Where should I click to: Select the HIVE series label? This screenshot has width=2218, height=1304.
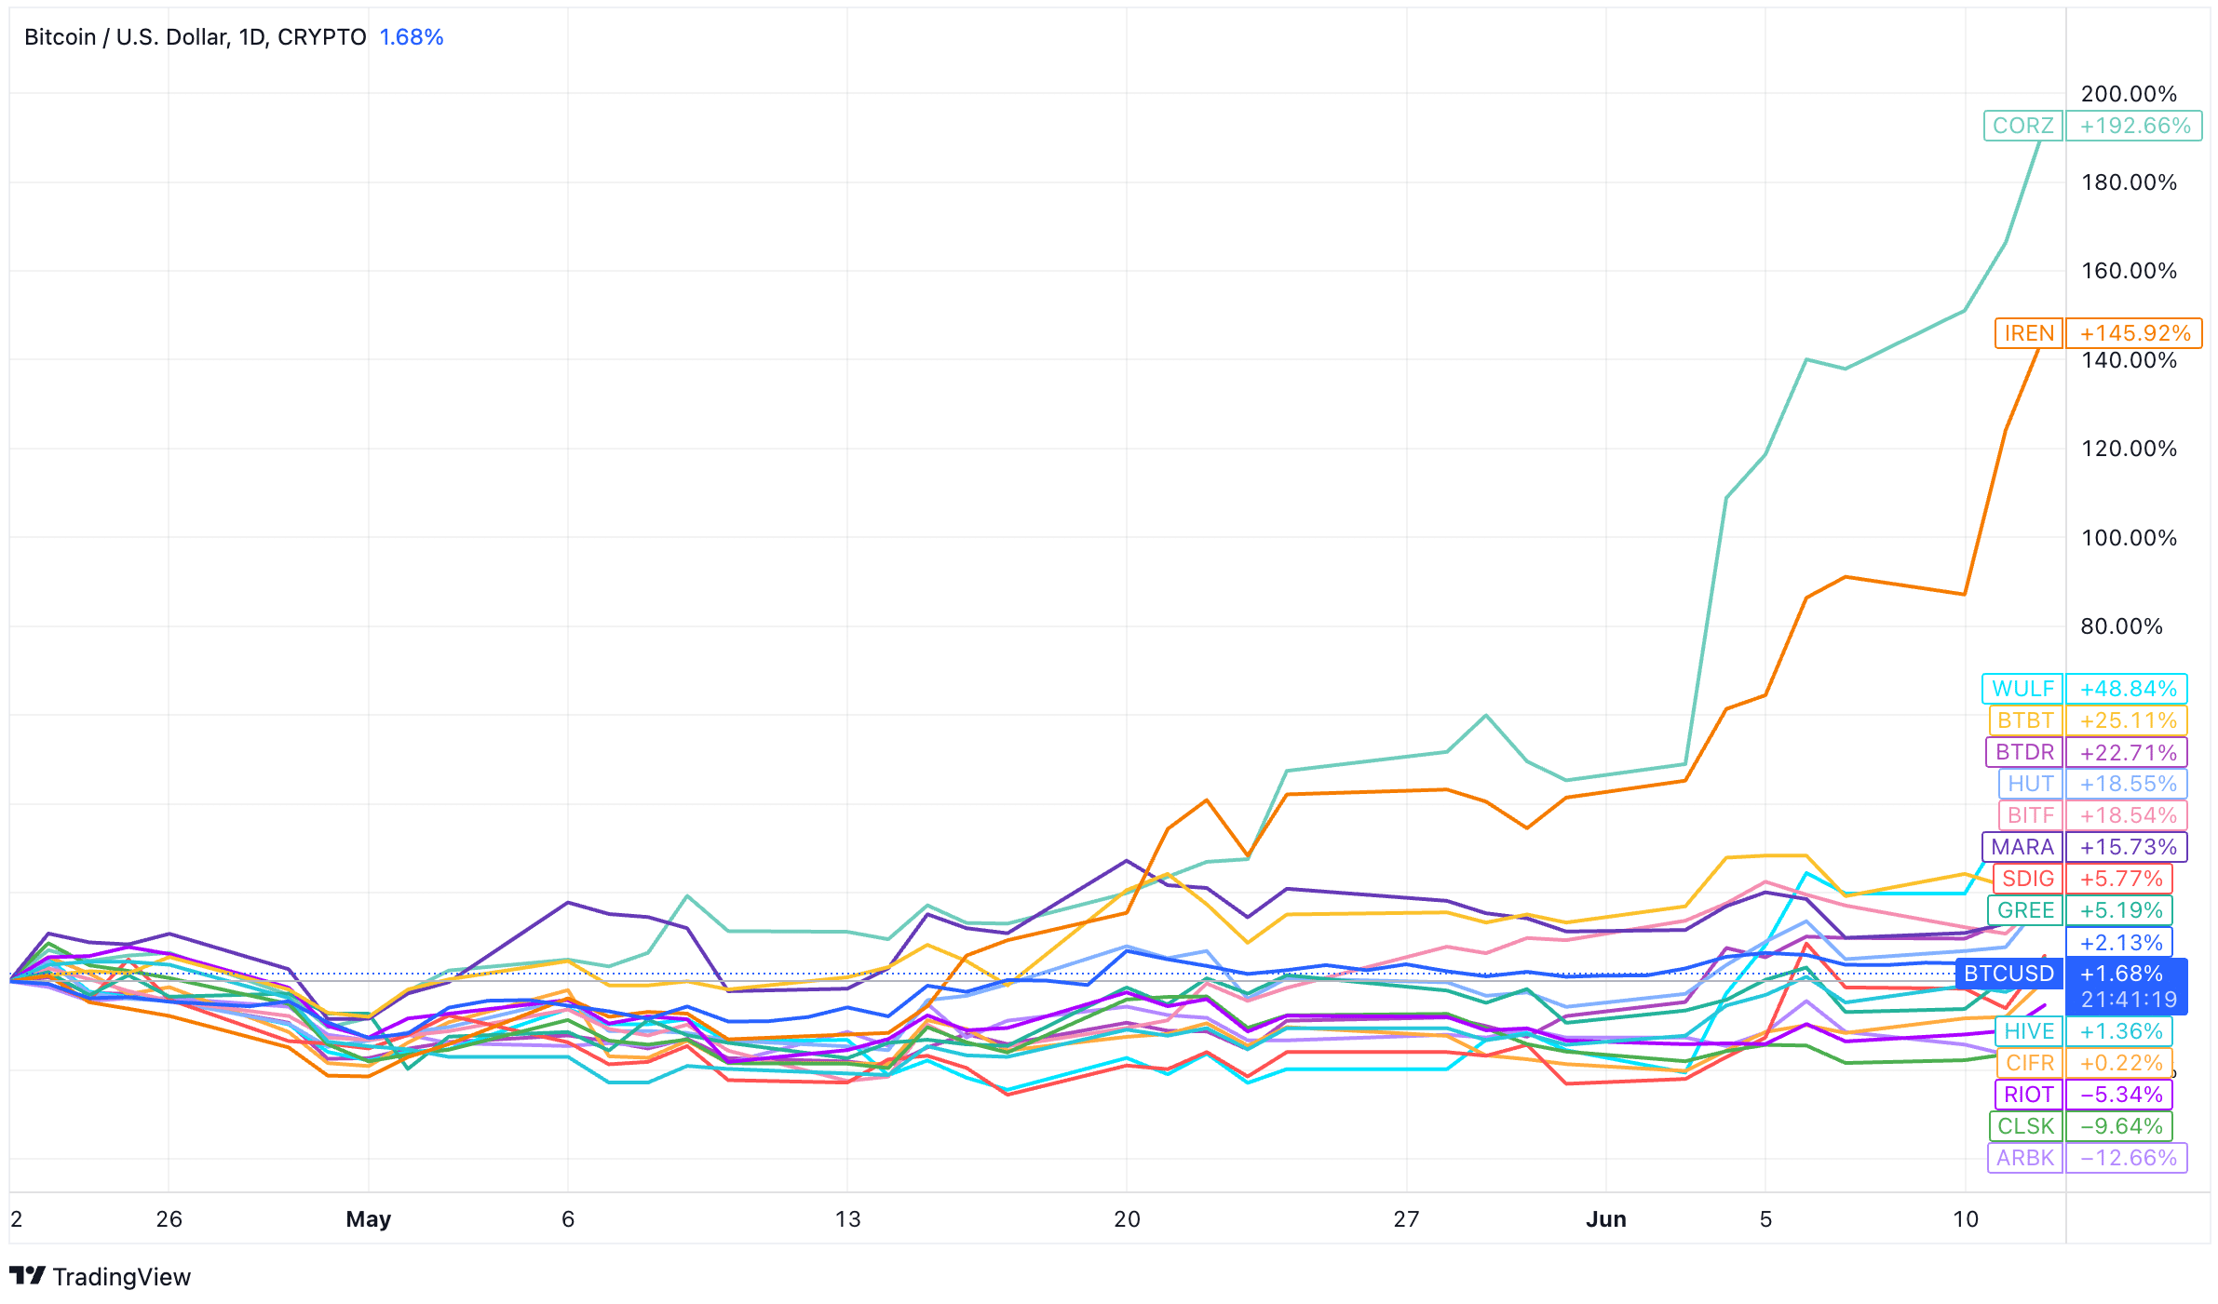(2029, 1031)
